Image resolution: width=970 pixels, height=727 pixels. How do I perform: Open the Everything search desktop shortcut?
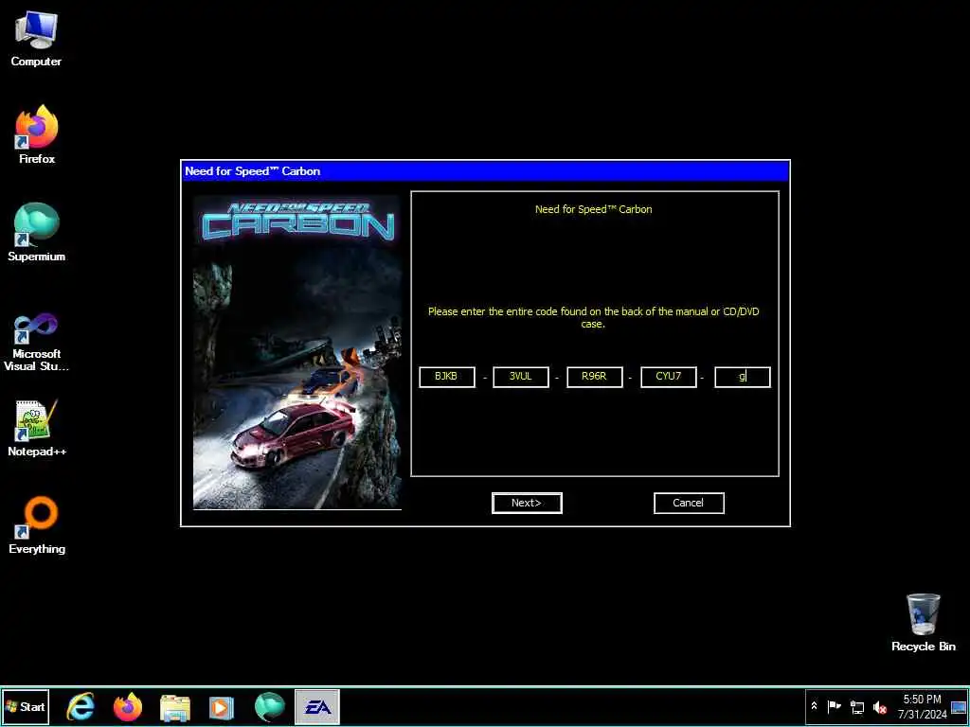pos(37,525)
